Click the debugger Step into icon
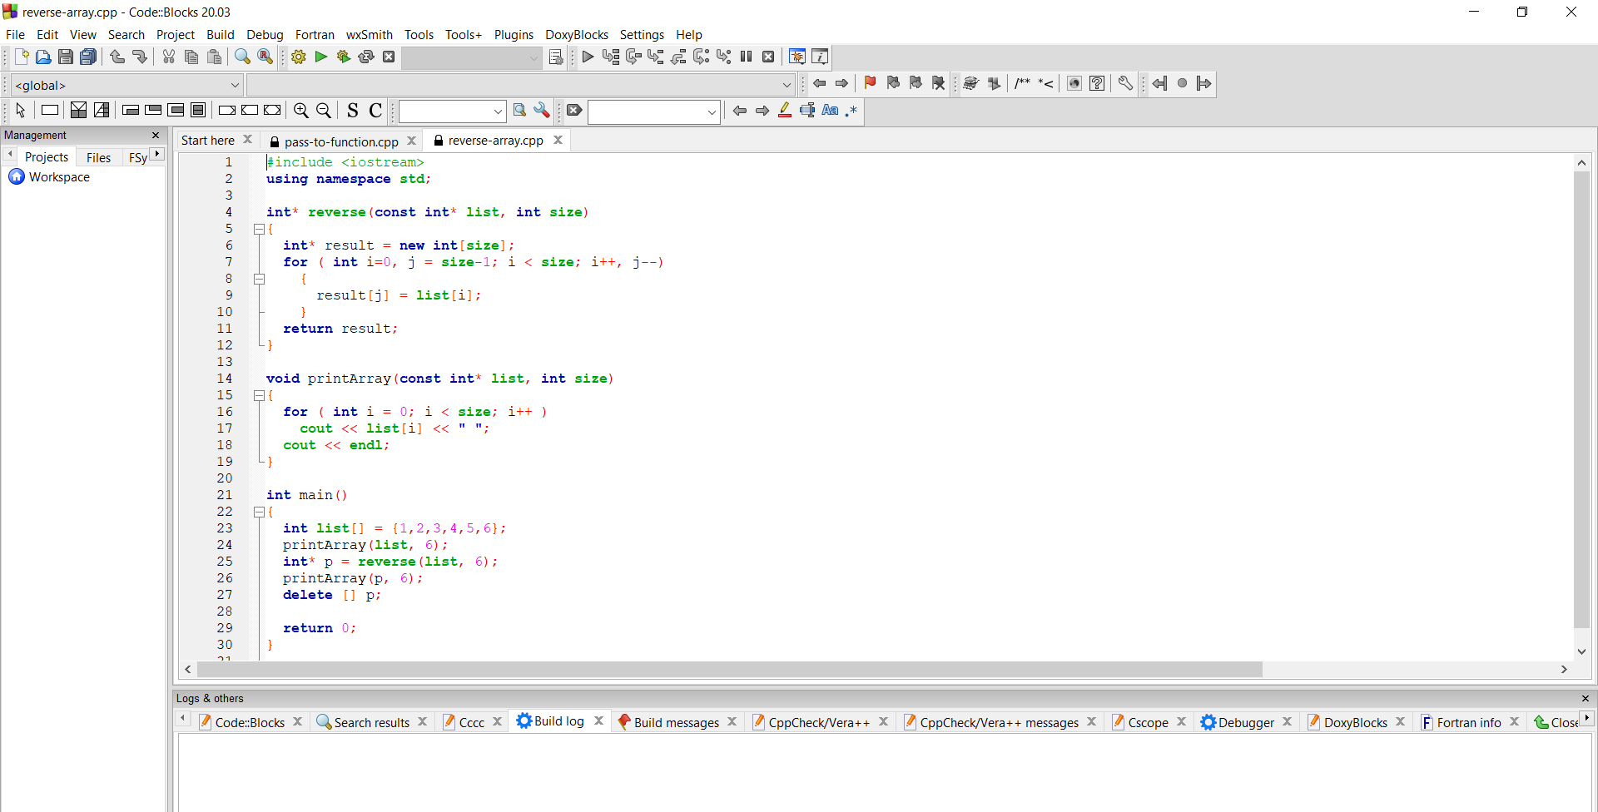Image resolution: width=1598 pixels, height=812 pixels. pos(656,57)
